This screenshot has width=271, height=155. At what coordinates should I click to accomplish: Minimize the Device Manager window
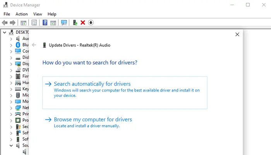pos(232,5)
